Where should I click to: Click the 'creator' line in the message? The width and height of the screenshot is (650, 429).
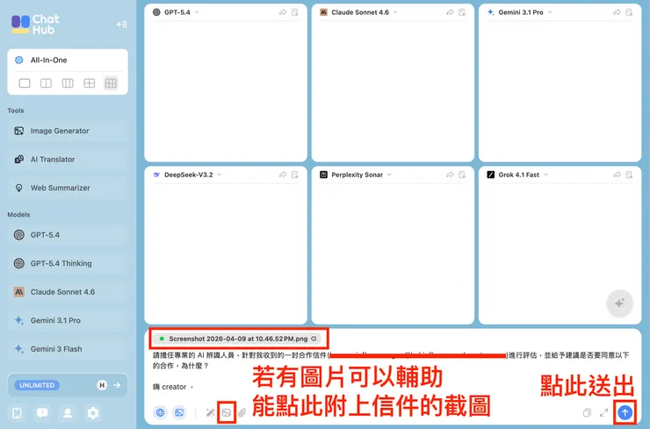coord(173,387)
